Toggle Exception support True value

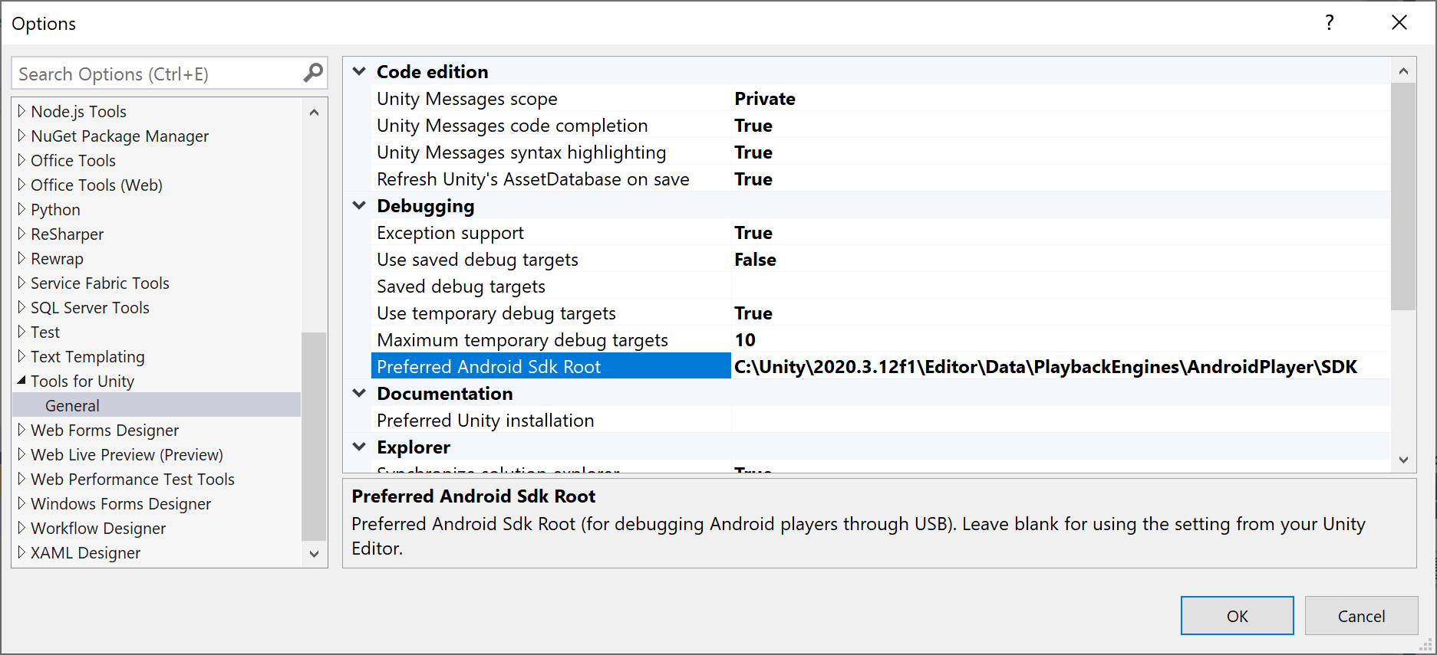(x=753, y=233)
